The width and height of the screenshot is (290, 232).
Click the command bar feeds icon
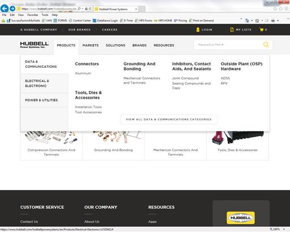pos(257,21)
